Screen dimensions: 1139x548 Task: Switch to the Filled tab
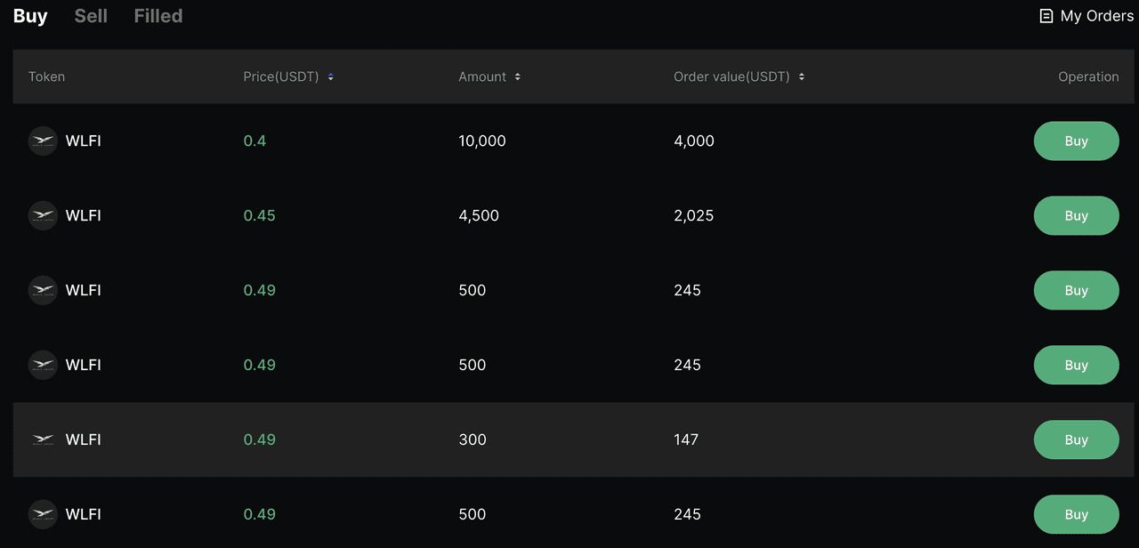(158, 16)
